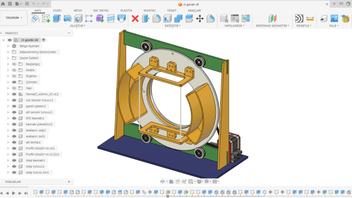Open the DENETLE menu

[304, 26]
